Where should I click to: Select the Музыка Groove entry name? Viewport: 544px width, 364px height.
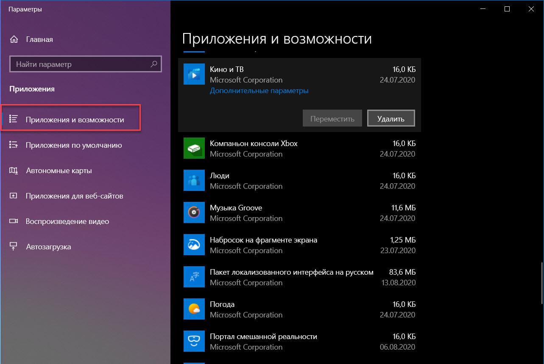(236, 207)
